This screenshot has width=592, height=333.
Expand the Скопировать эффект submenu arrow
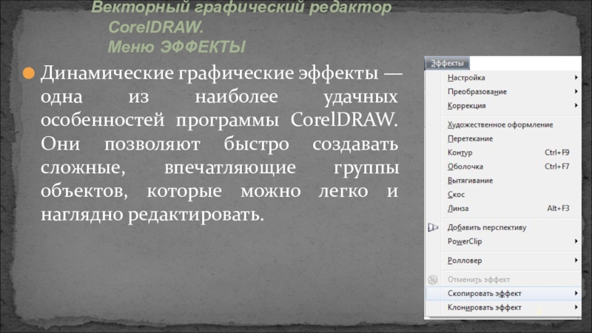tap(576, 293)
